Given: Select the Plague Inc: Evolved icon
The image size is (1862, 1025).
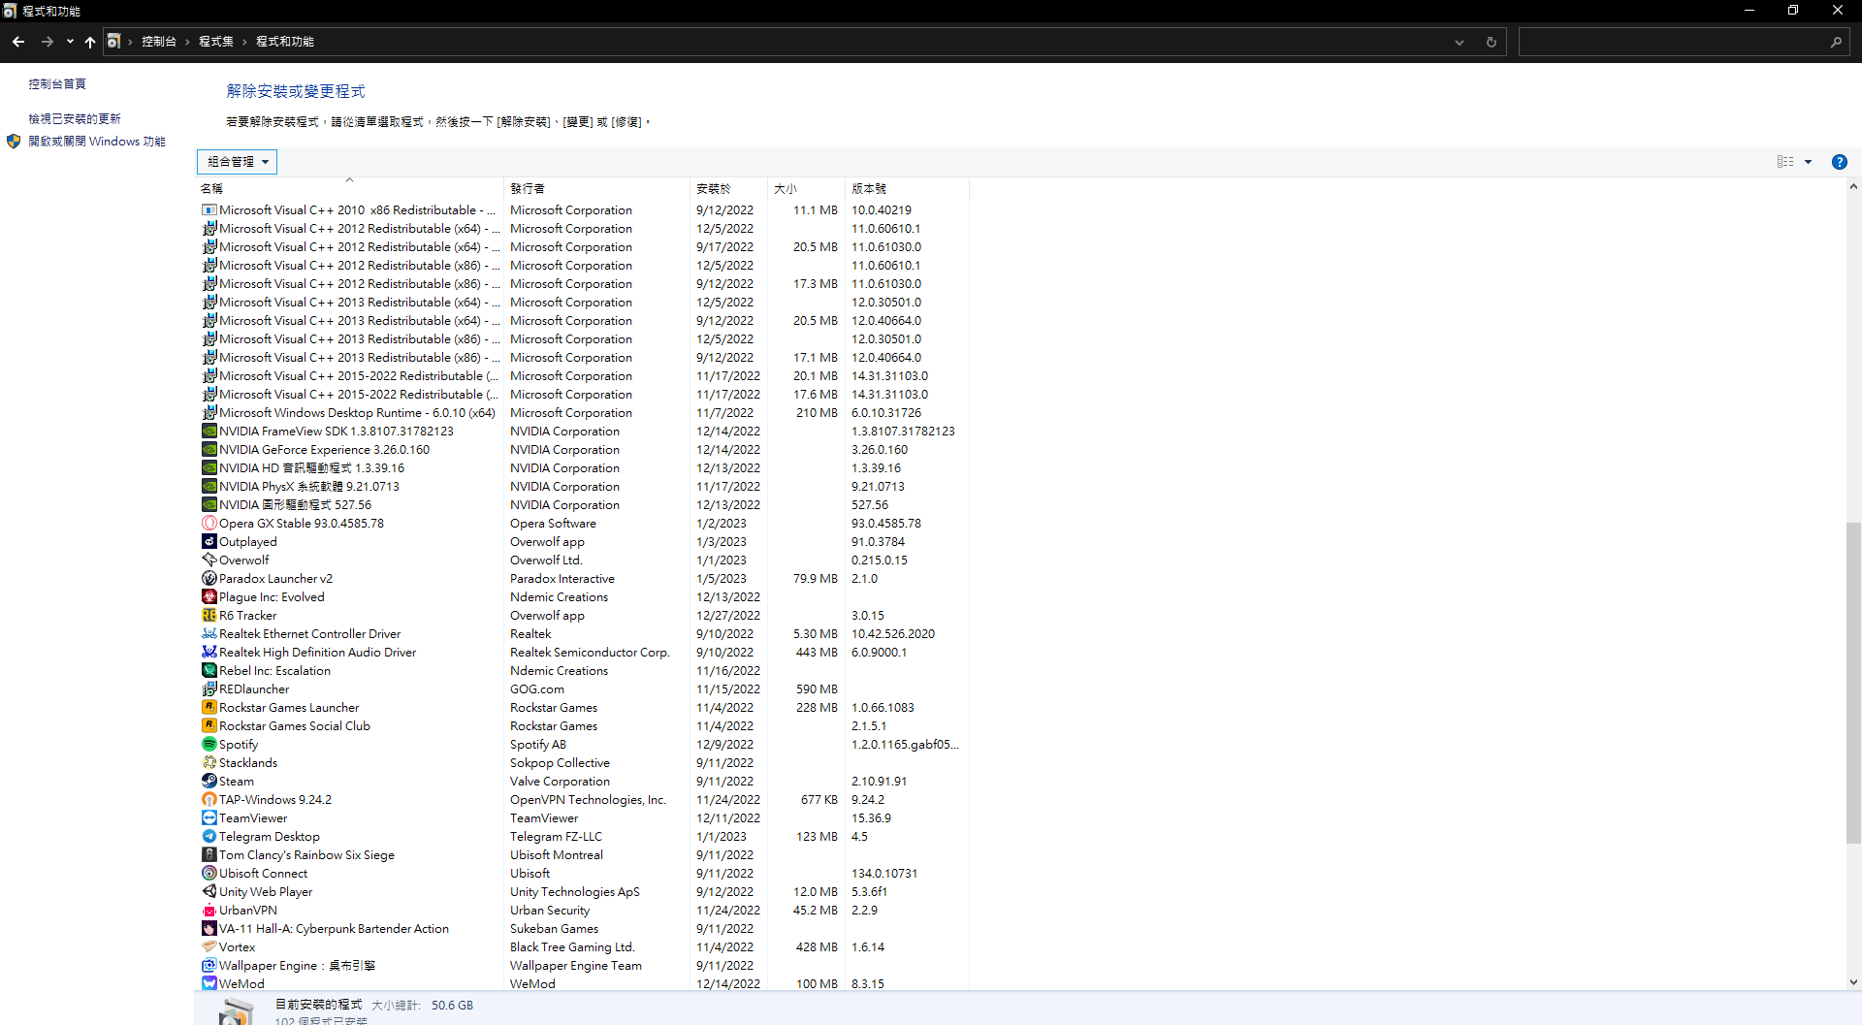Looking at the screenshot, I should click(x=209, y=597).
